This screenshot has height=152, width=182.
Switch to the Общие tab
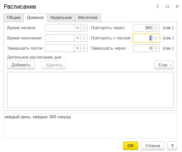point(14,18)
